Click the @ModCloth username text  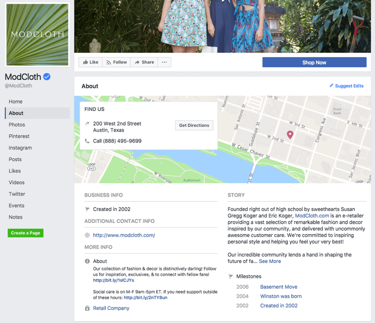[18, 86]
